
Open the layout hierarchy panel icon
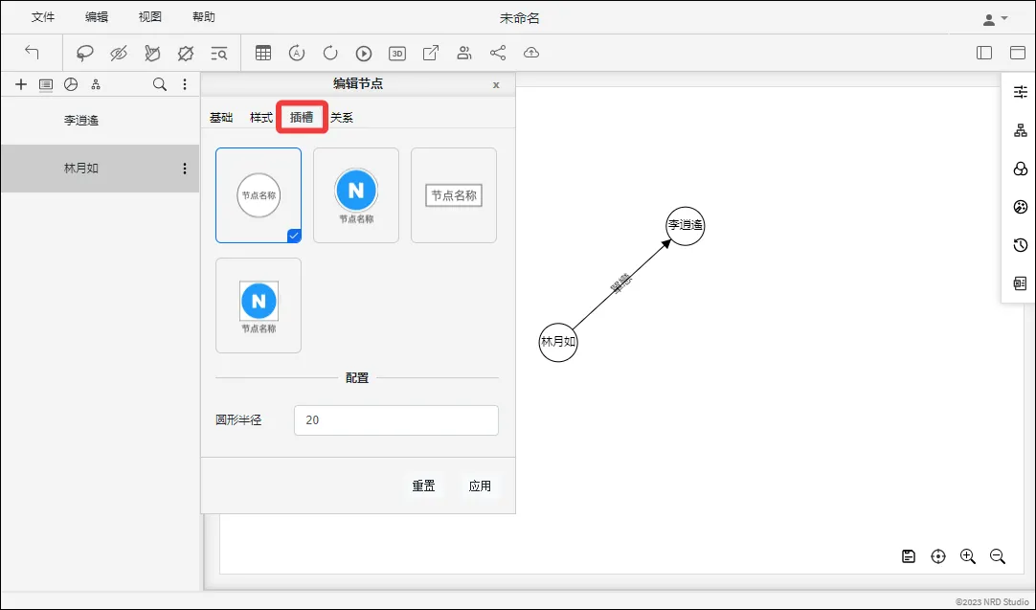[1020, 130]
